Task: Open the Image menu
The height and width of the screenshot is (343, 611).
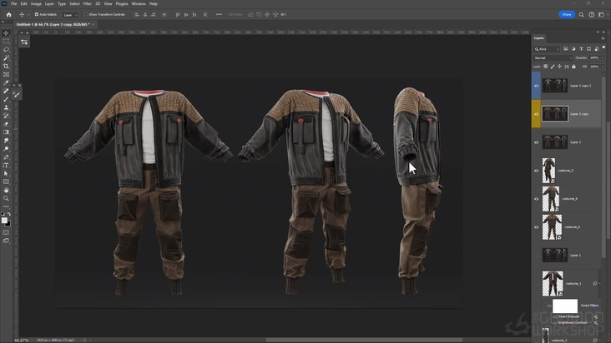Action: [x=36, y=4]
